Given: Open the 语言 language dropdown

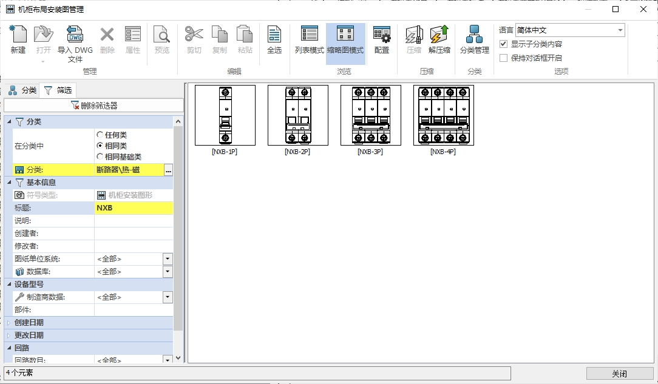Looking at the screenshot, I should pos(620,30).
